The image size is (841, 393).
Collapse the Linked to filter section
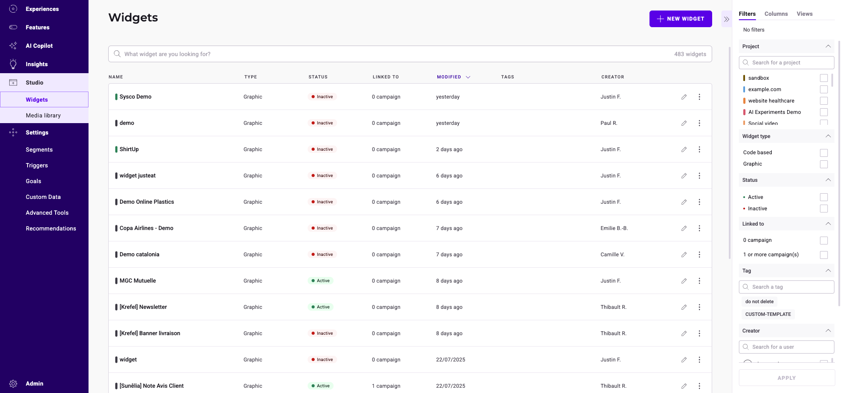point(828,224)
